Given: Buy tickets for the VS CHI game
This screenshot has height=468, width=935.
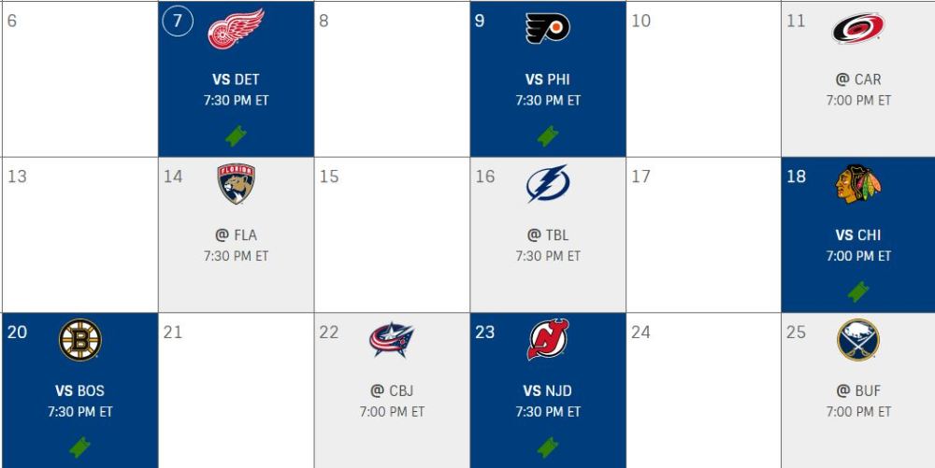Looking at the screenshot, I should point(858,291).
